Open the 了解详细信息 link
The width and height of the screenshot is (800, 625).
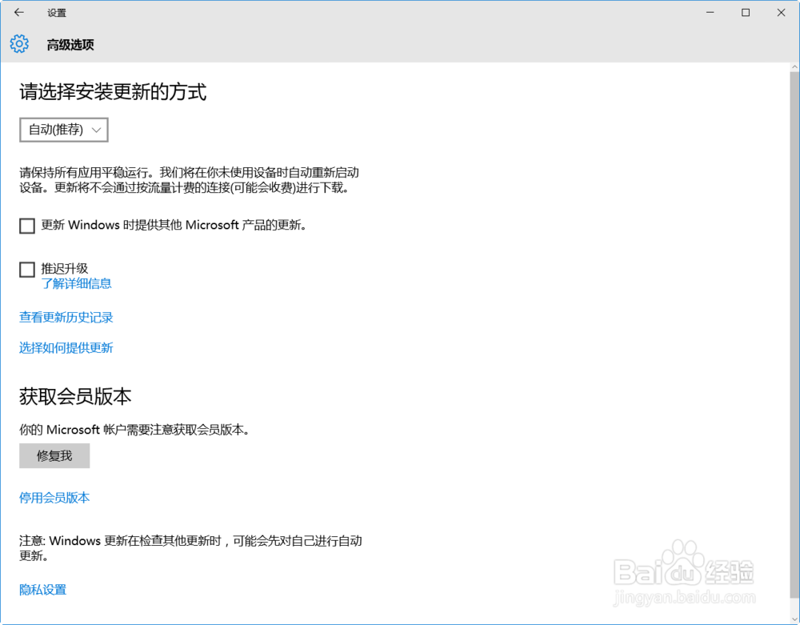[77, 283]
